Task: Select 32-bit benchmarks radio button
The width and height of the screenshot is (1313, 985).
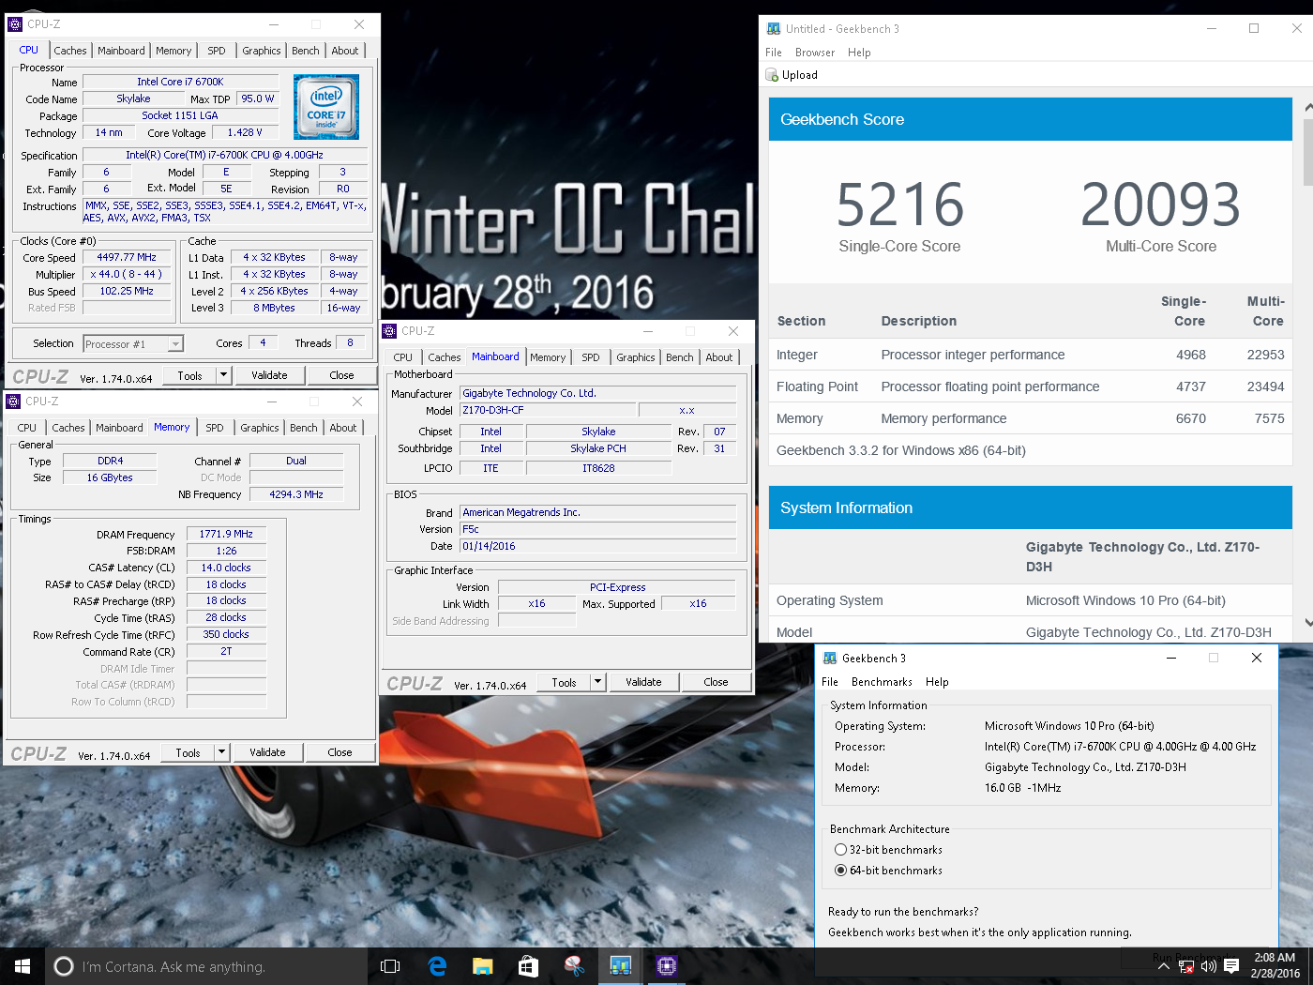Action: tap(840, 850)
